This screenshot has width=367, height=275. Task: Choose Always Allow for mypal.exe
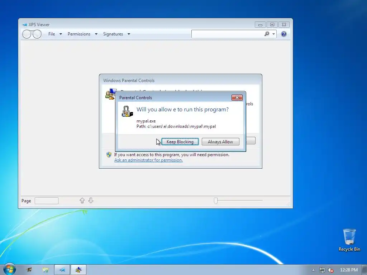(x=220, y=142)
